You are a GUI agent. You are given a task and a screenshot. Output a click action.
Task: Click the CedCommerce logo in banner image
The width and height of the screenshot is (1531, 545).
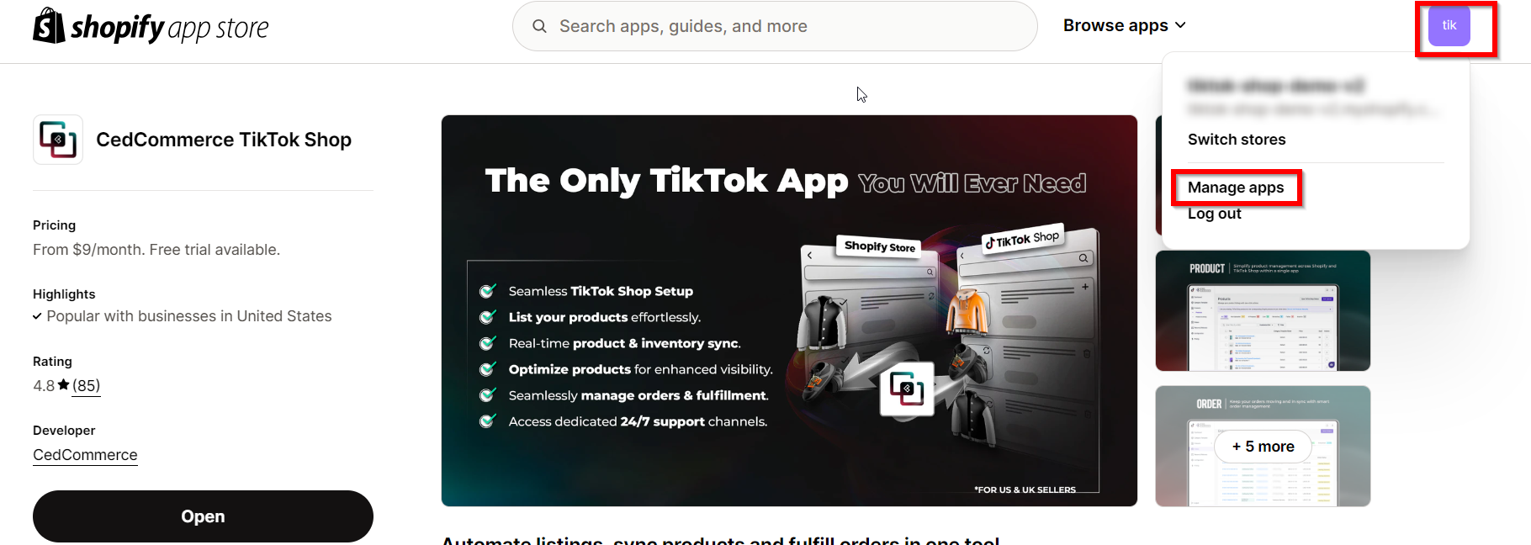point(907,389)
